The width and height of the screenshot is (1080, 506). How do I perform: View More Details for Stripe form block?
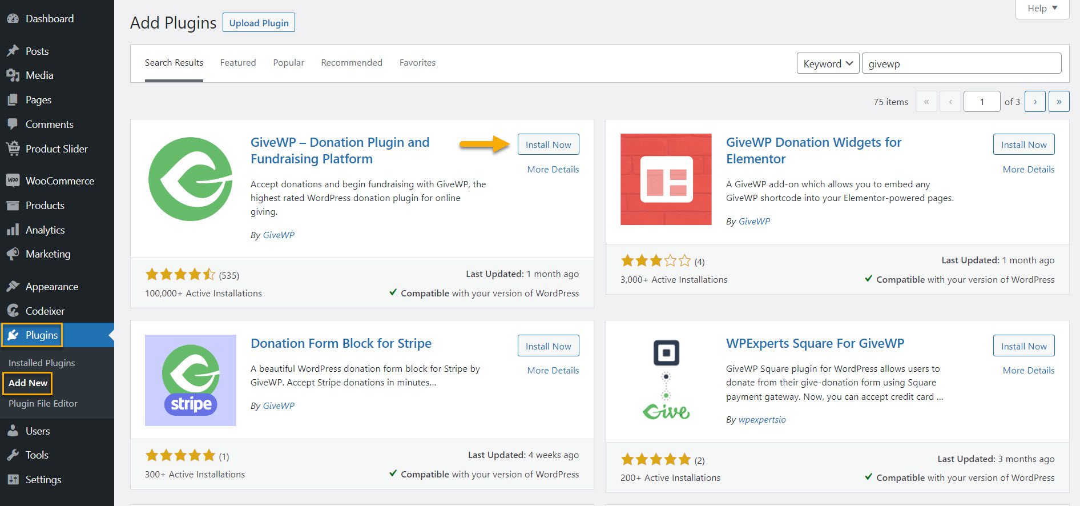[553, 370]
